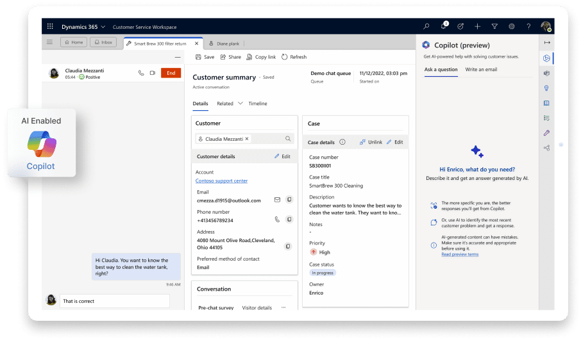This screenshot has width=581, height=340.
Task: Select the Write an email tab
Action: (481, 69)
